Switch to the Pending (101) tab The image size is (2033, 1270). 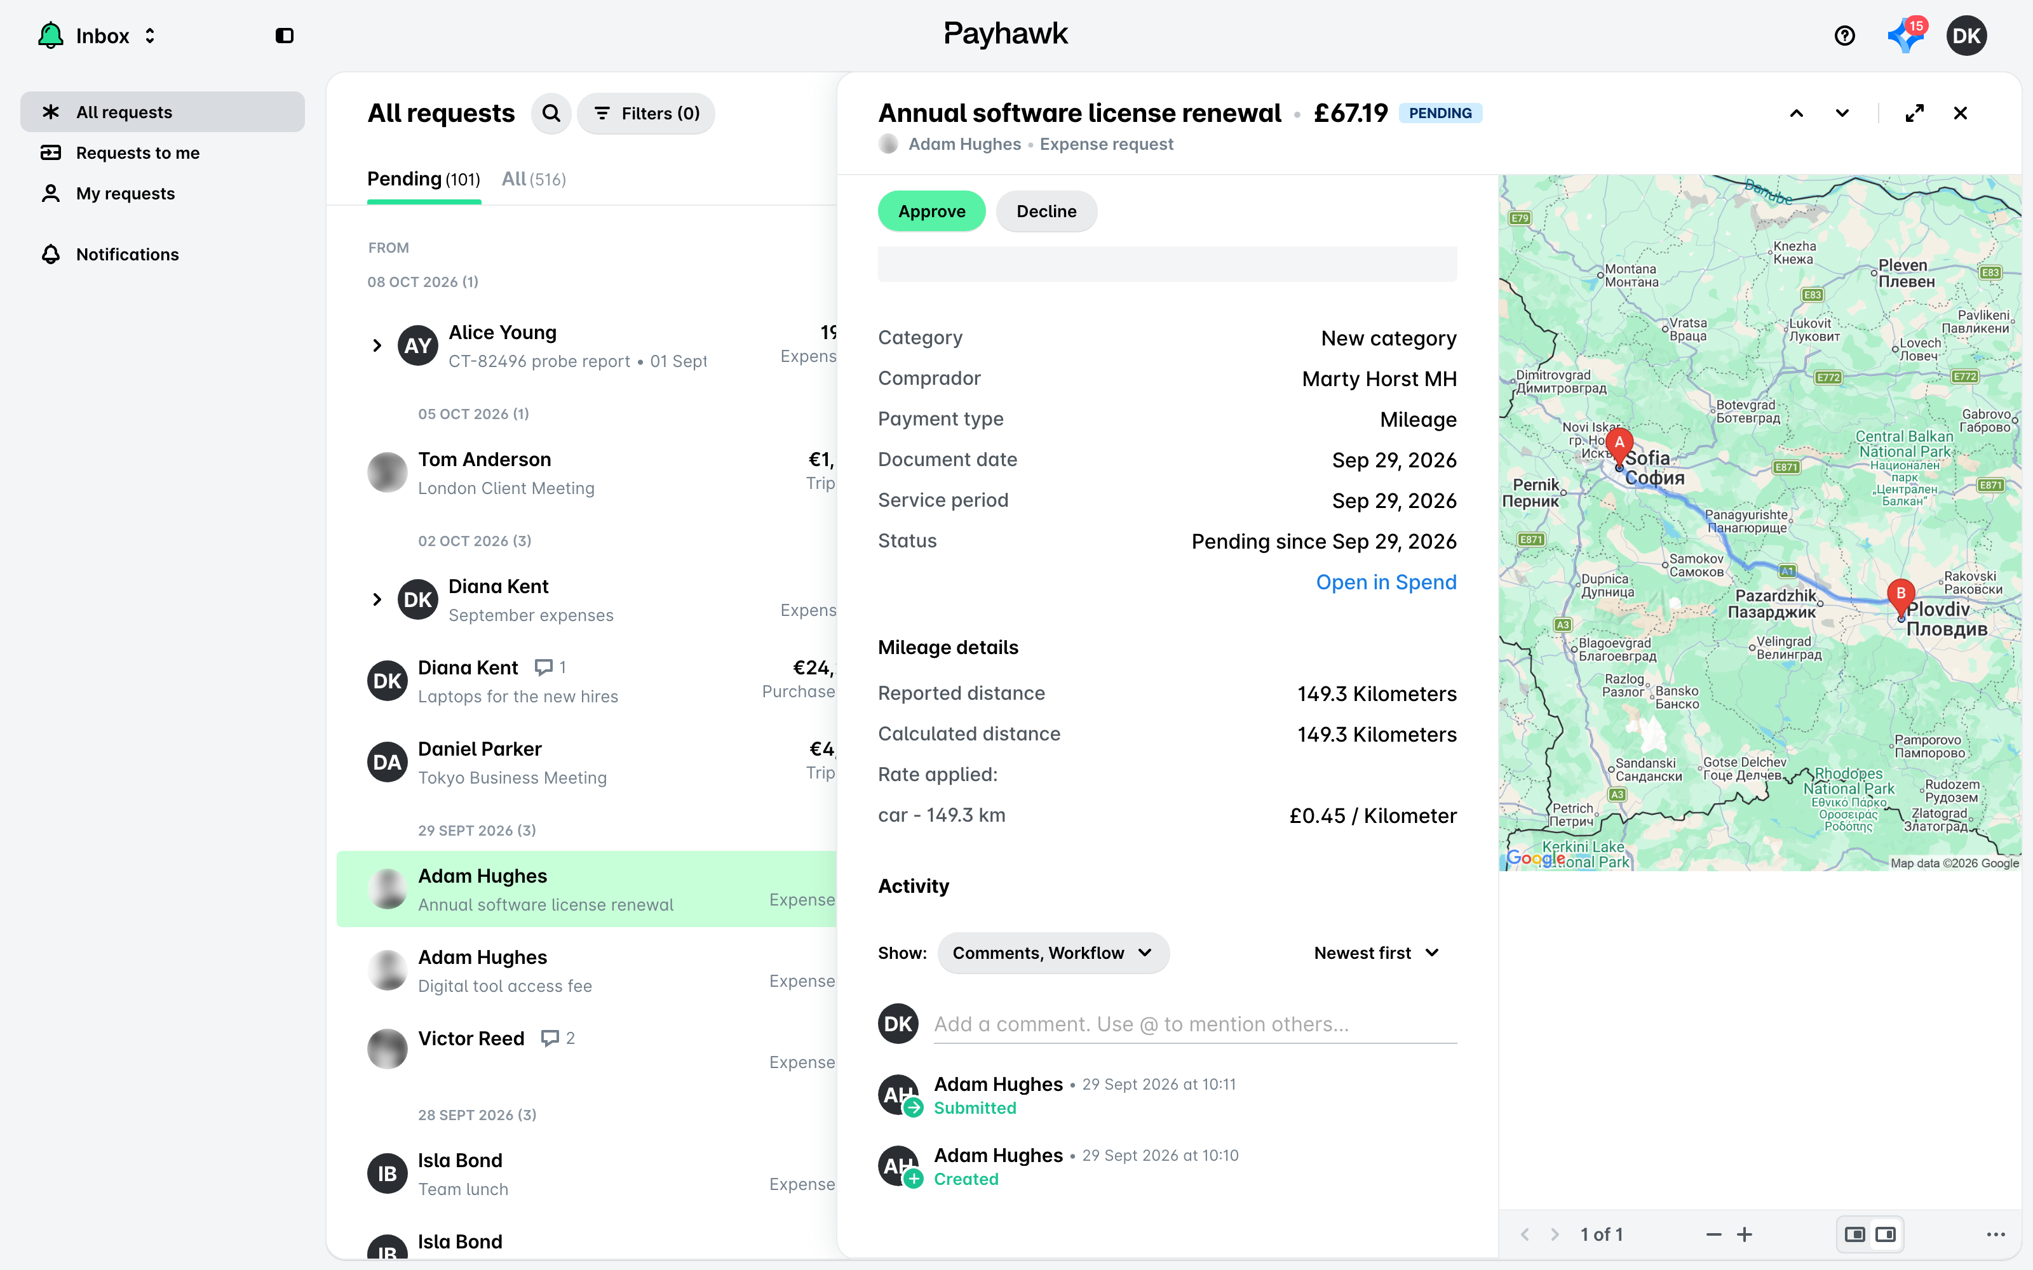pyautogui.click(x=423, y=179)
